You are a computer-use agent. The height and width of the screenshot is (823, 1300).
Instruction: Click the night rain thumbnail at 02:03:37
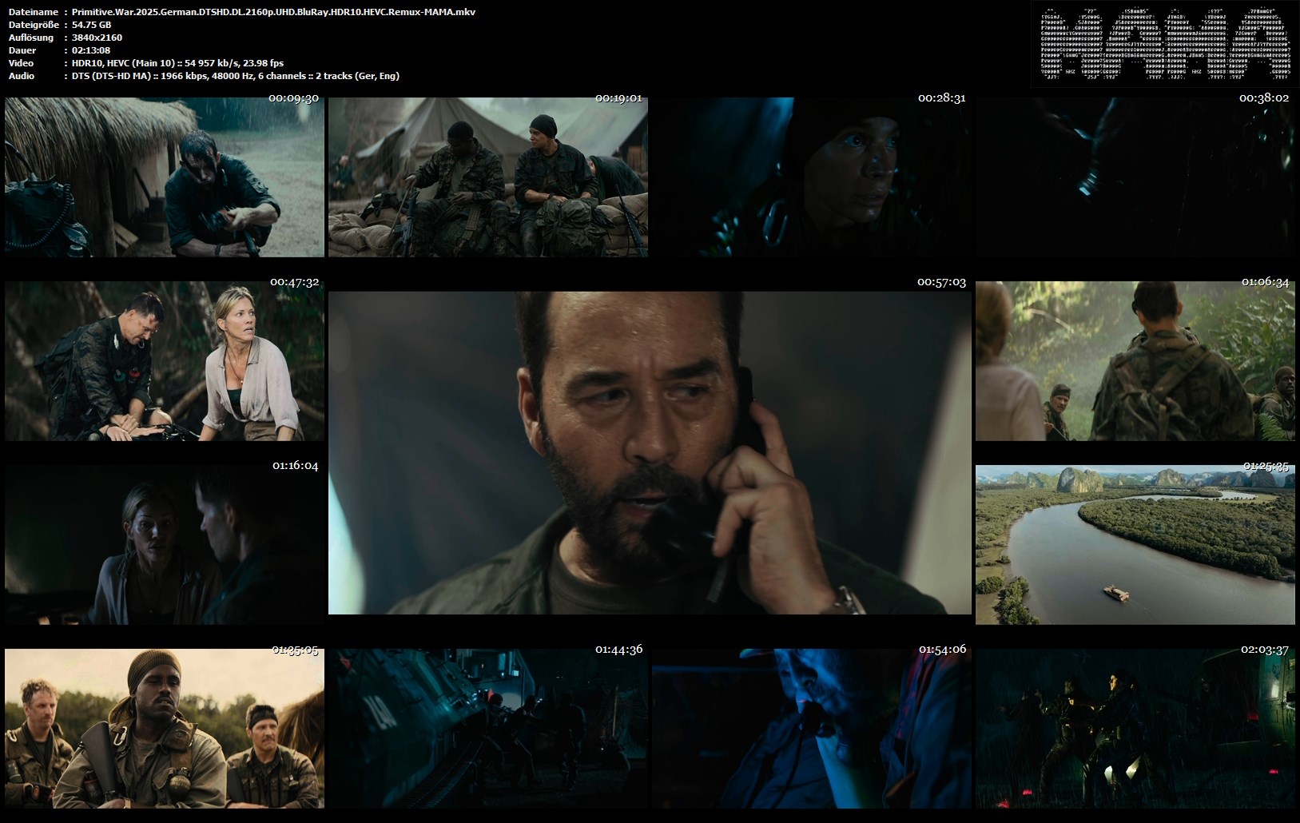click(x=1135, y=729)
